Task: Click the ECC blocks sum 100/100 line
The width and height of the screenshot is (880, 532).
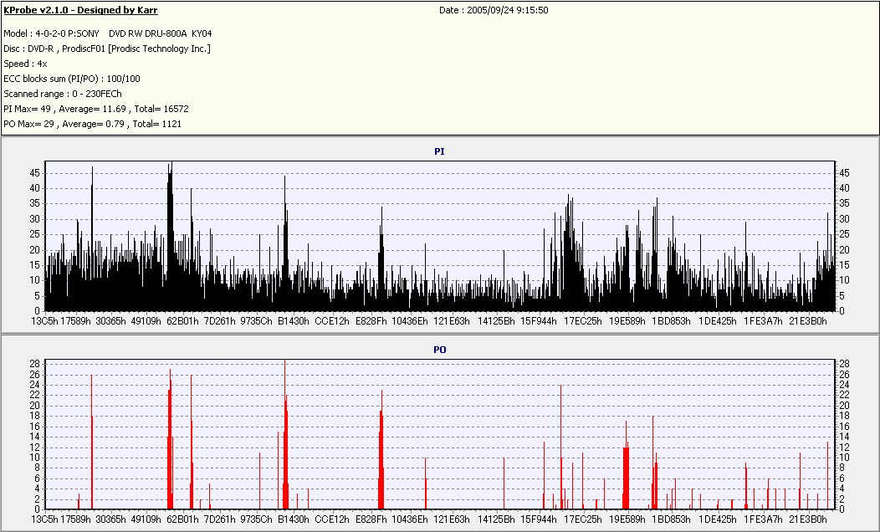Action: pyautogui.click(x=72, y=79)
